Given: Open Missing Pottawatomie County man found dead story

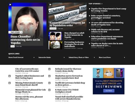Looking at the screenshot, I should pyautogui.click(x=29, y=84).
